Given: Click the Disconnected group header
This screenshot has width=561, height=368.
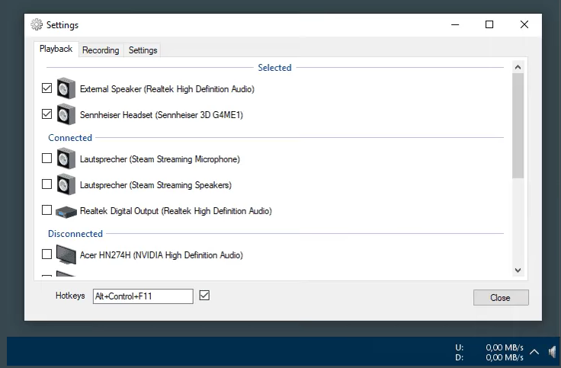Looking at the screenshot, I should point(75,234).
